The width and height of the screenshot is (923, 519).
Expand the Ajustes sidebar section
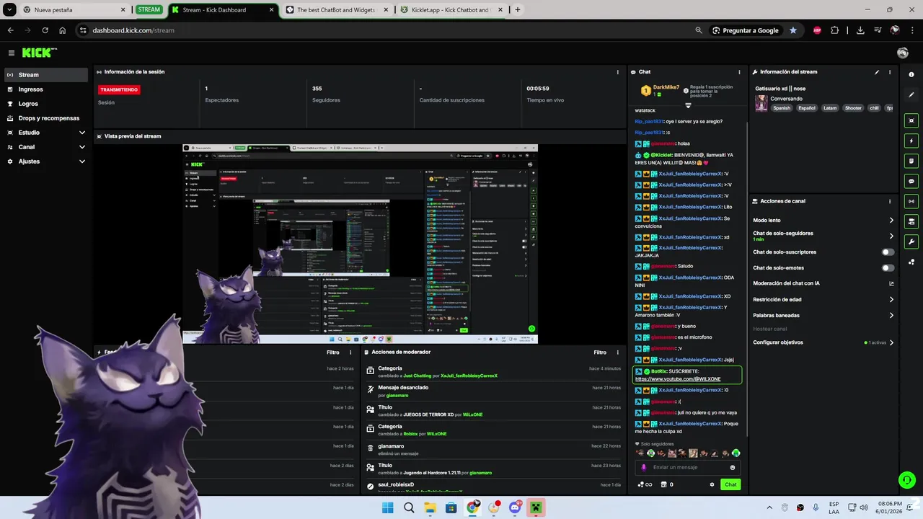(x=82, y=161)
